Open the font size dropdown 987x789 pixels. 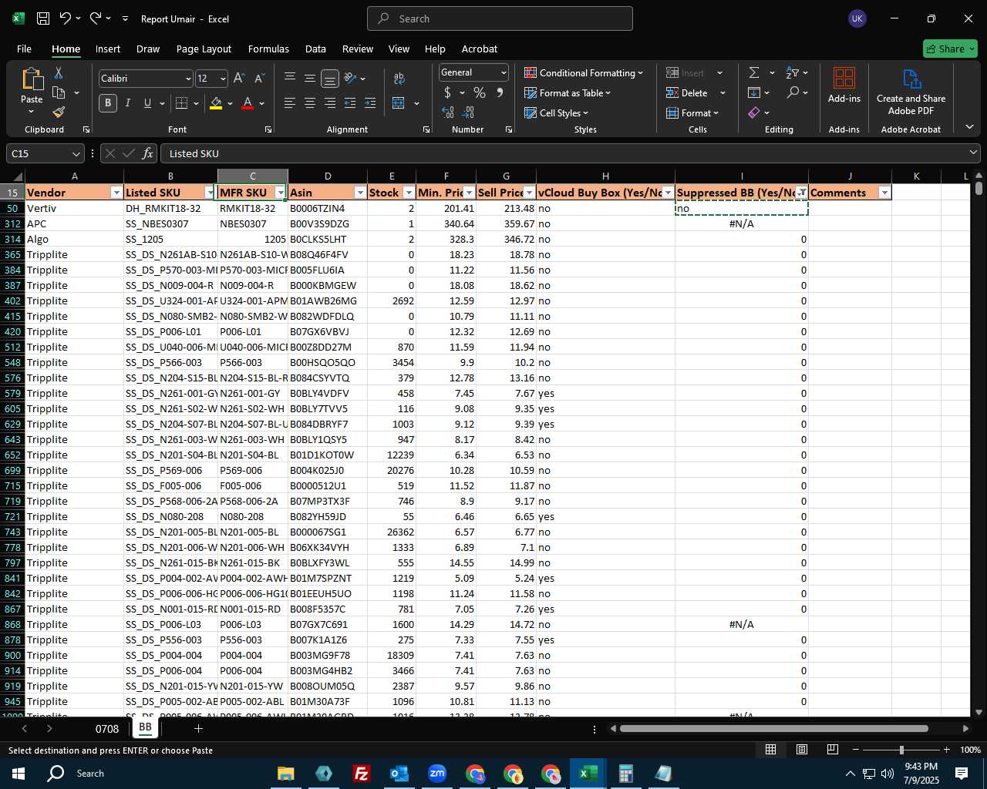pos(223,79)
